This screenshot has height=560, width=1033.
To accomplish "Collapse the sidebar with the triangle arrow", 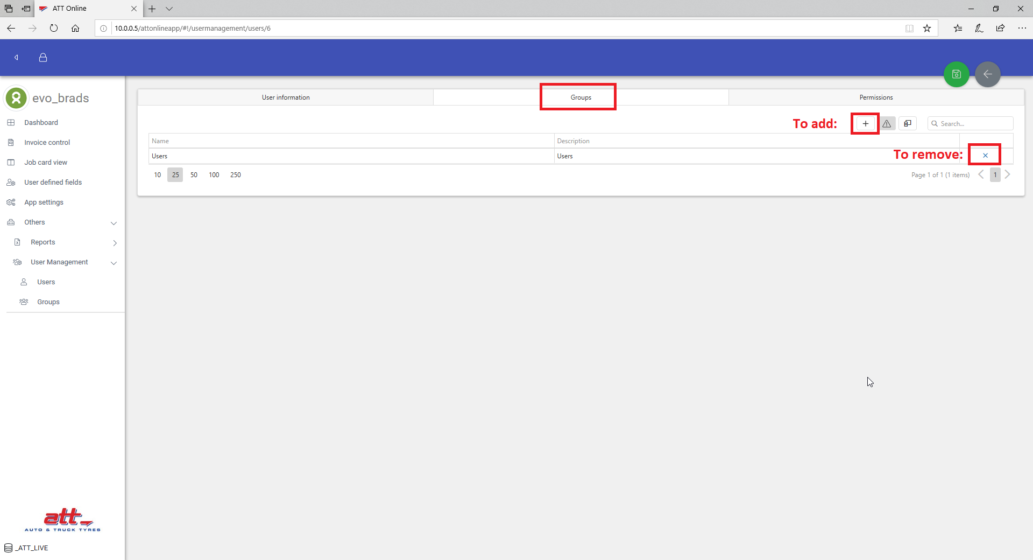I will pos(17,58).
